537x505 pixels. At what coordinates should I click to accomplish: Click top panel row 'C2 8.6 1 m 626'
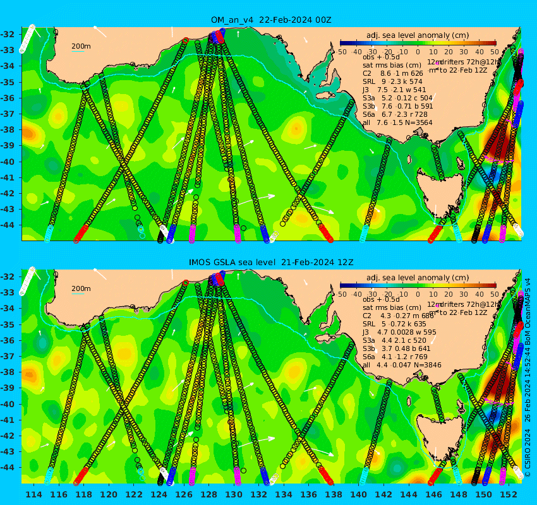point(393,73)
